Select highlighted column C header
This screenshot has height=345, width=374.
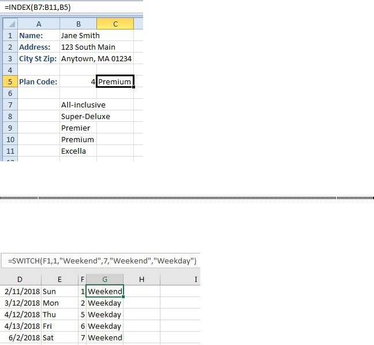(115, 24)
